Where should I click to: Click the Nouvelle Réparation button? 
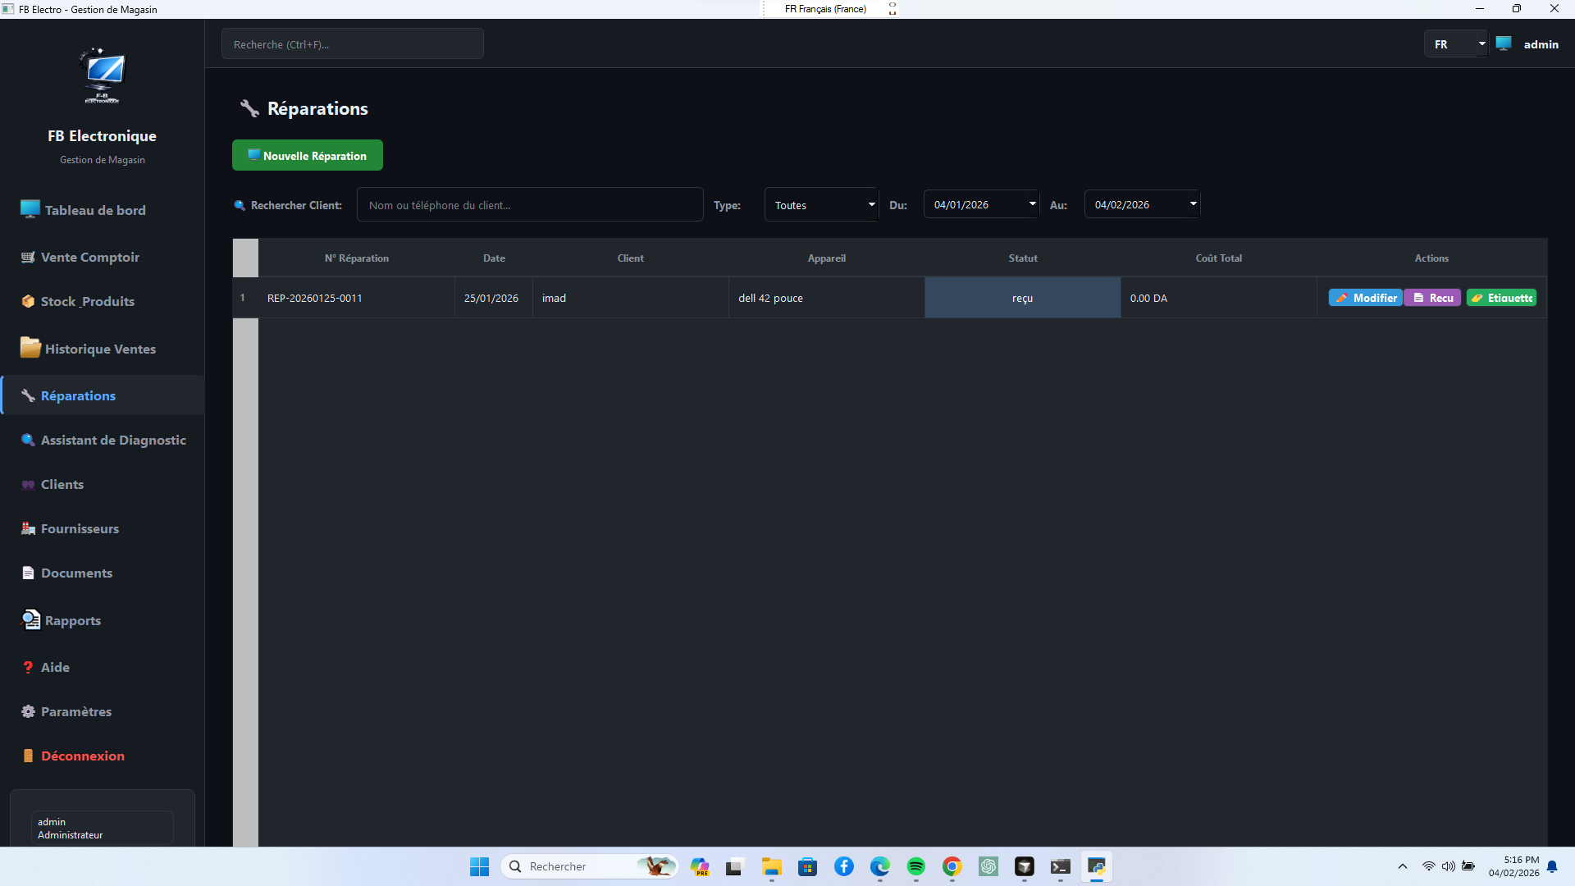tap(307, 155)
